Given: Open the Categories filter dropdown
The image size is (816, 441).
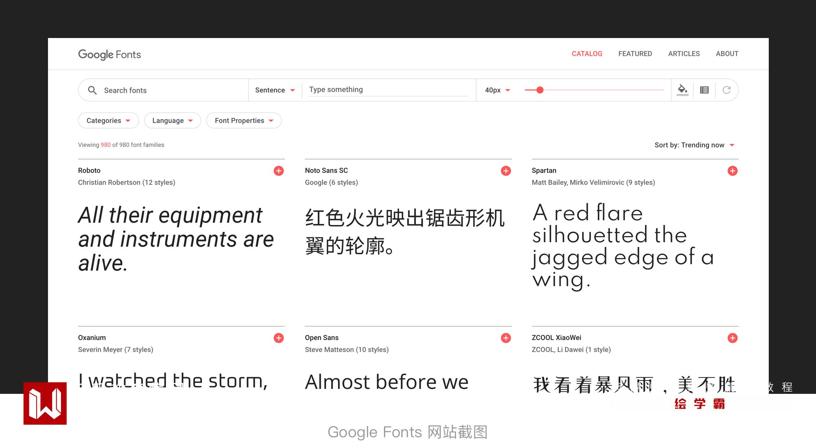Looking at the screenshot, I should tap(108, 121).
